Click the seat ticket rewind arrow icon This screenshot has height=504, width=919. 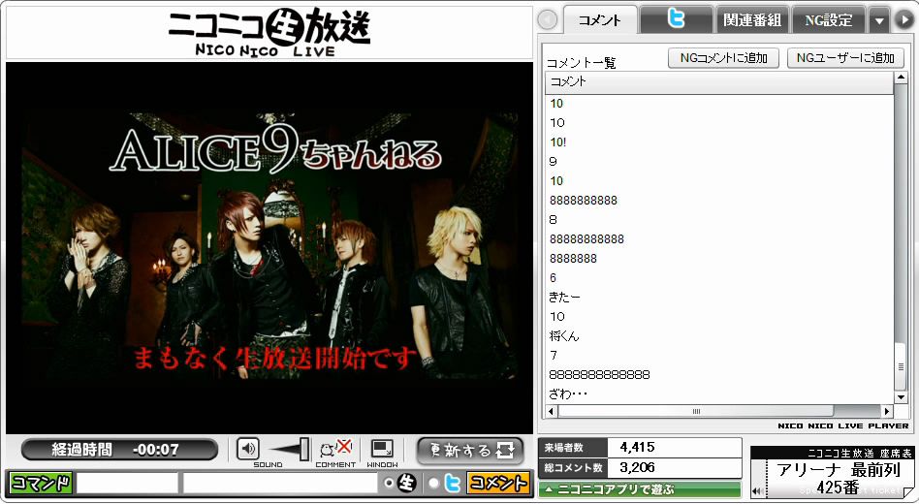point(757,491)
